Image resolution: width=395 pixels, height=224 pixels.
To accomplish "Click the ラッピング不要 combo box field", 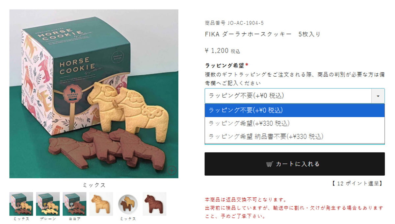I will pos(288,96).
